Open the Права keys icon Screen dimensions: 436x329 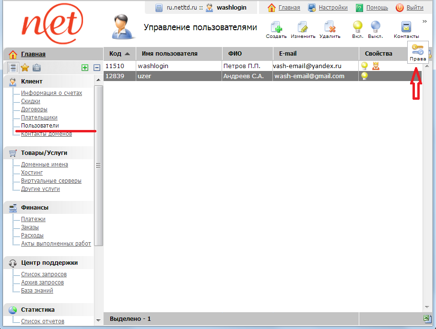(x=417, y=49)
